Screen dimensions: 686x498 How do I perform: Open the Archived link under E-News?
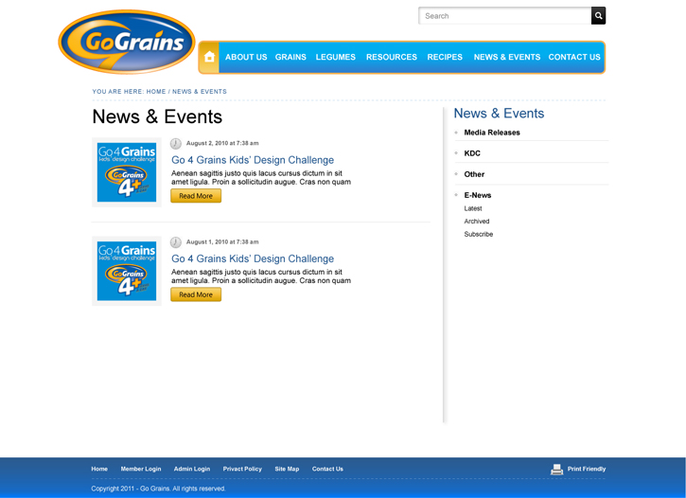pos(476,222)
